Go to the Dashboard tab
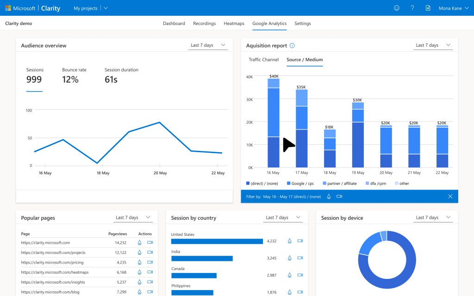Screen dimensions: 474x296 pos(174,23)
